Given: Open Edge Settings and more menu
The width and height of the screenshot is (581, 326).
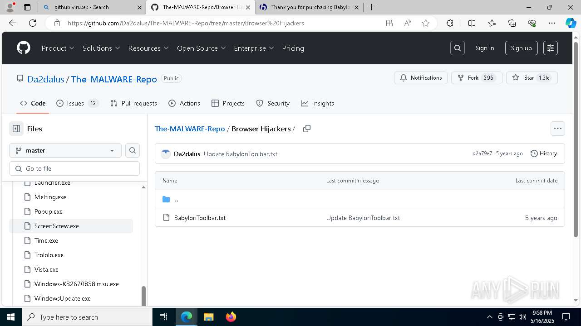Looking at the screenshot, I should coord(552,23).
